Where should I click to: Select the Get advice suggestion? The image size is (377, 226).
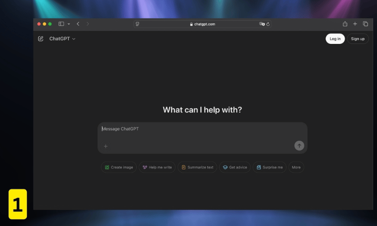point(235,167)
